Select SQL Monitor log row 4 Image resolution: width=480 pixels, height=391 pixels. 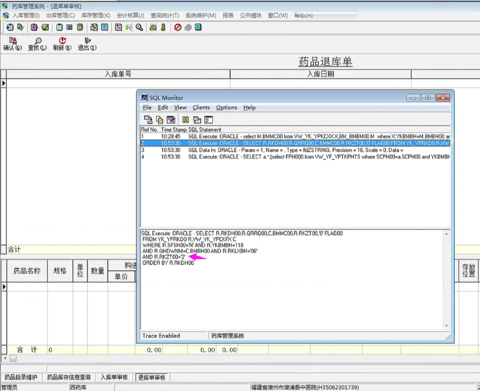click(x=296, y=157)
